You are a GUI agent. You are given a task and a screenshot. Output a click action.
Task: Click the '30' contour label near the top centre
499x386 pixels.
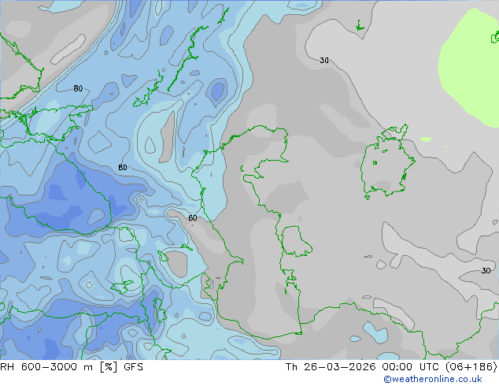tap(324, 60)
